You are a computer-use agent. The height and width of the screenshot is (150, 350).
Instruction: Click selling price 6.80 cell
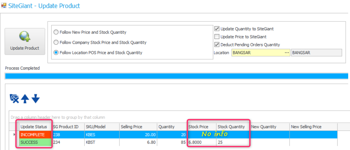click(138, 142)
